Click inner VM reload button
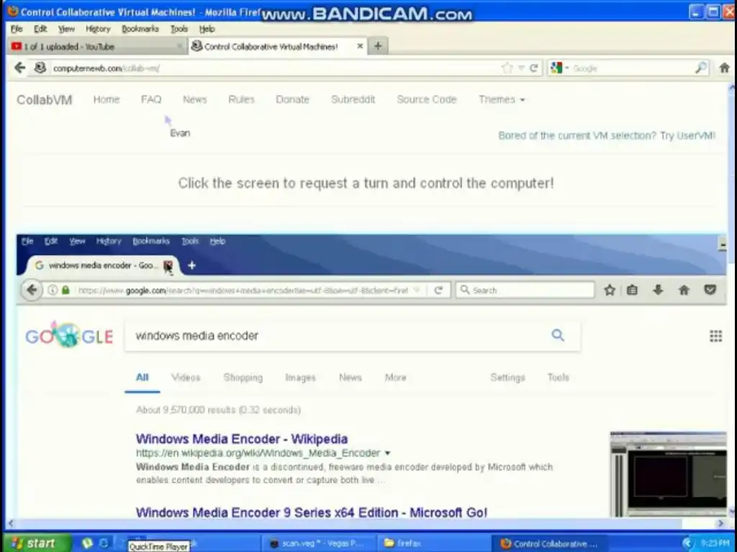This screenshot has width=737, height=552. click(438, 290)
